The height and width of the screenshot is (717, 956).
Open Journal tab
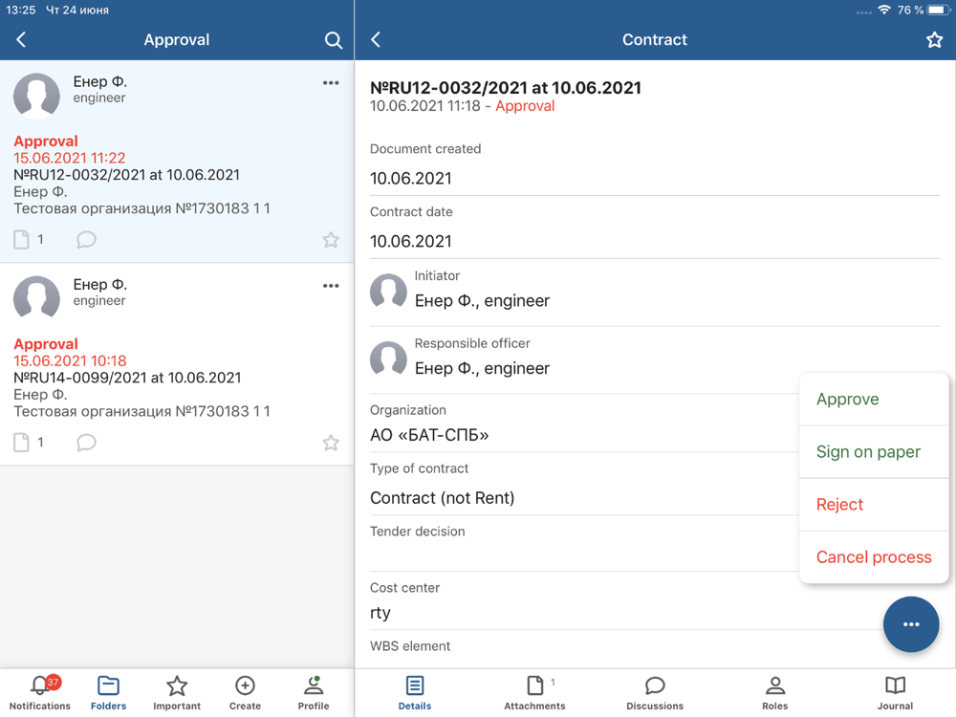coord(895,693)
